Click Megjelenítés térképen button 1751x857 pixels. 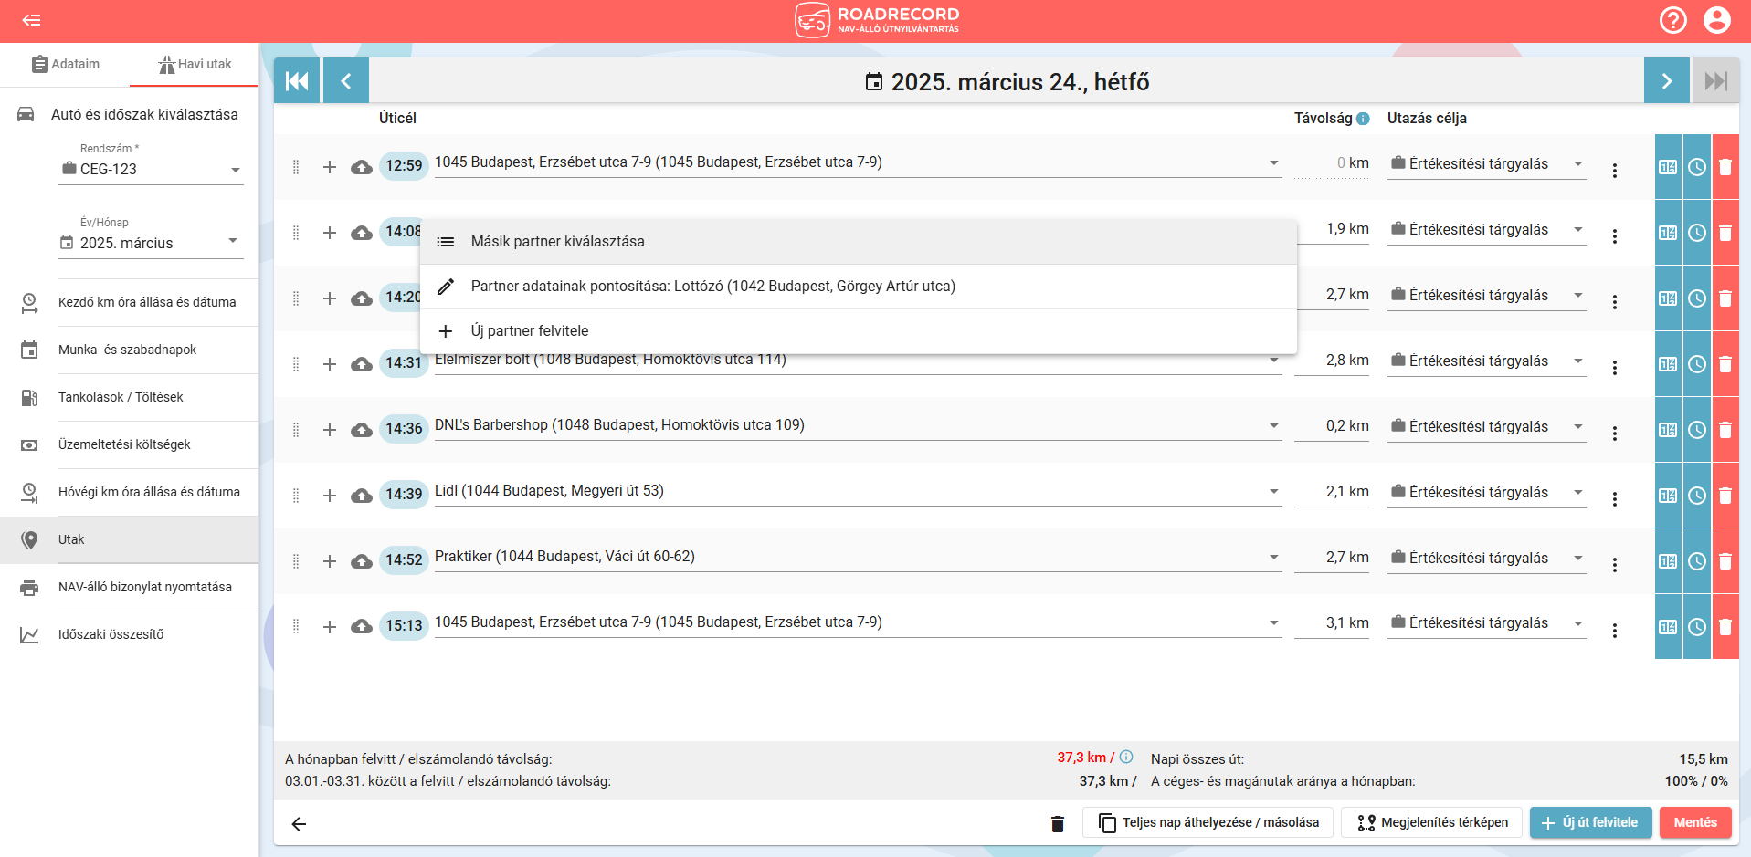1431,822
